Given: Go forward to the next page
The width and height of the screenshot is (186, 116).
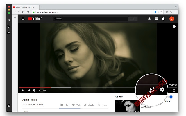Looking at the screenshot, I should click(19, 12).
